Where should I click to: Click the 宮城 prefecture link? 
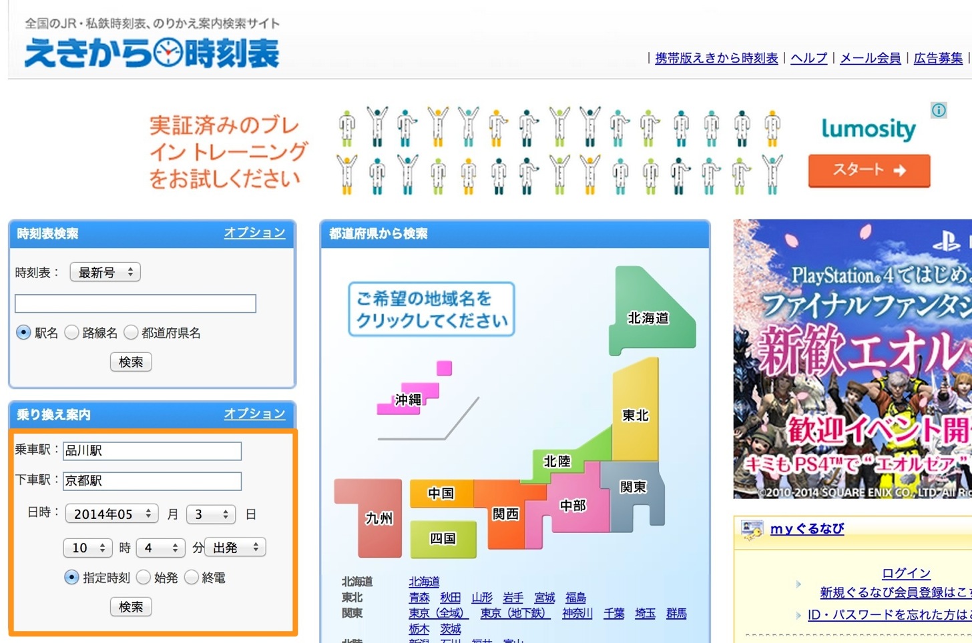[x=545, y=598]
